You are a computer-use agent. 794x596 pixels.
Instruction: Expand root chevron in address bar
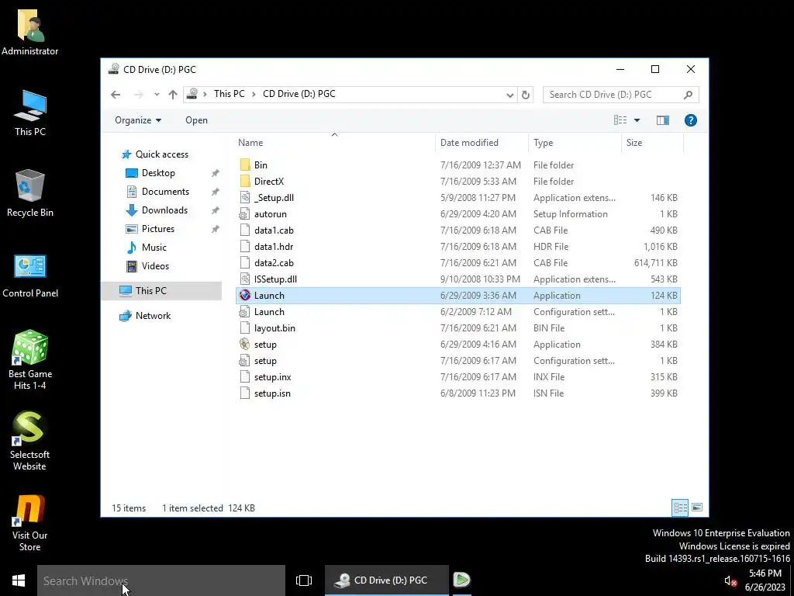tap(205, 94)
